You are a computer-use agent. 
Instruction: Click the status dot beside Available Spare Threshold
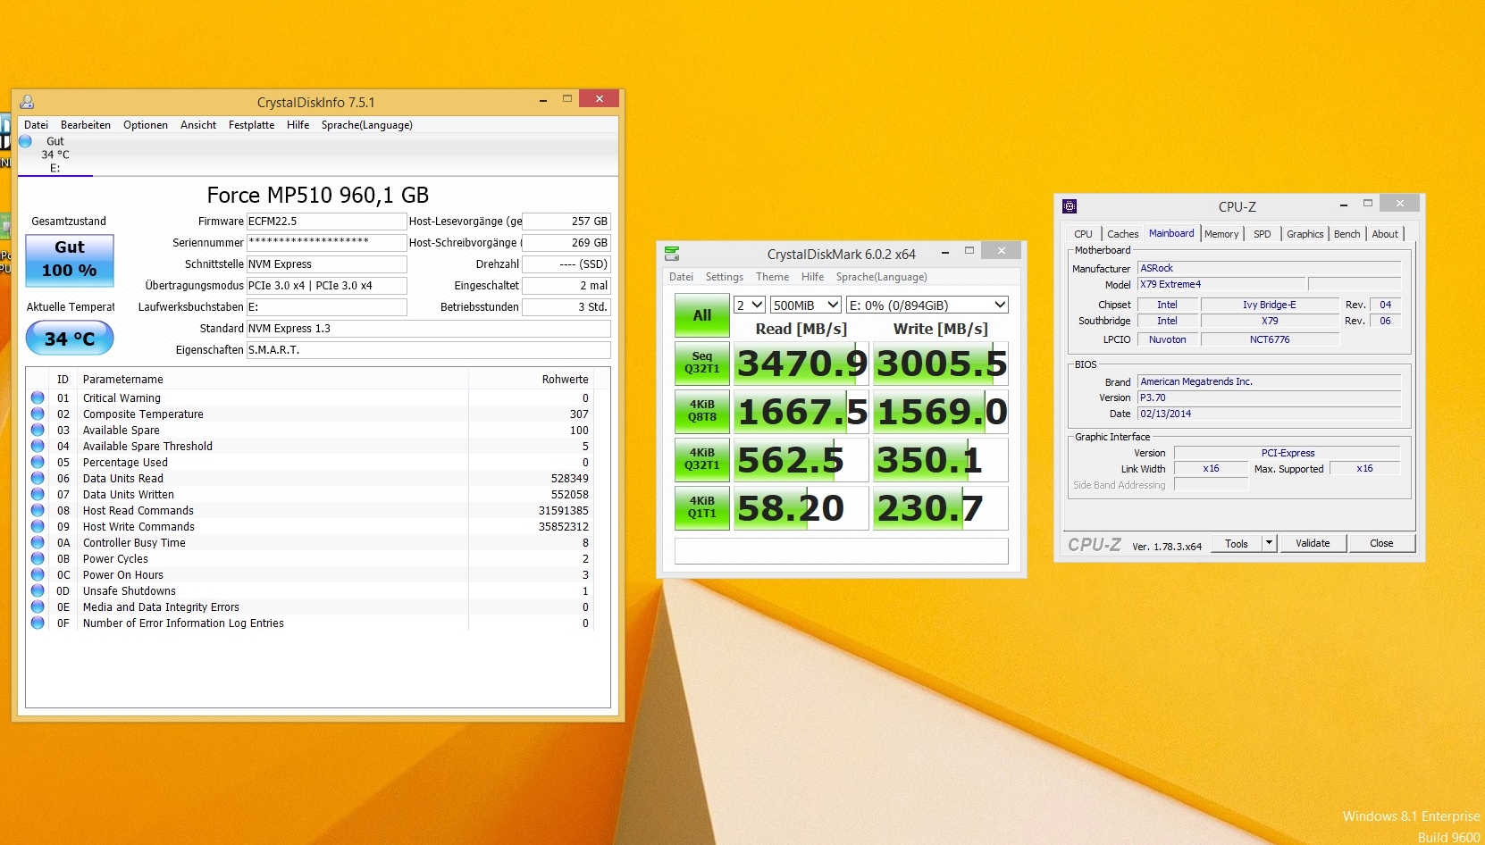pos(38,446)
